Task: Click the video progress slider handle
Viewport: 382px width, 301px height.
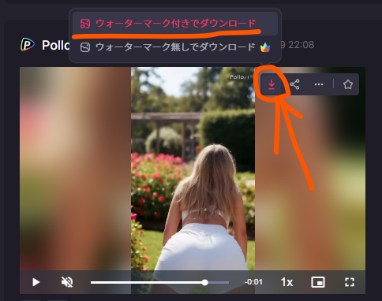Action: [x=204, y=282]
